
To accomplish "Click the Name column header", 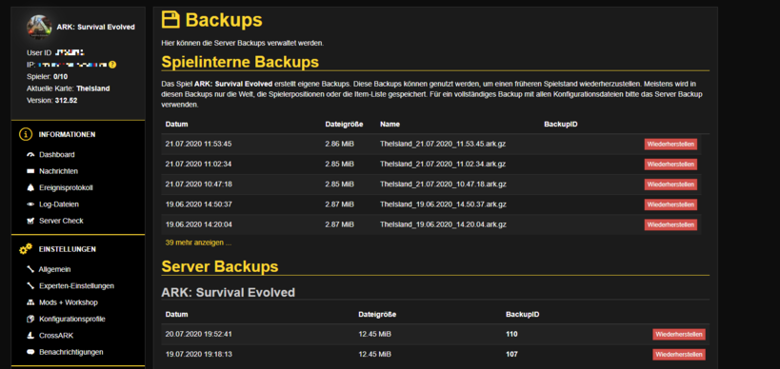I will coord(390,125).
